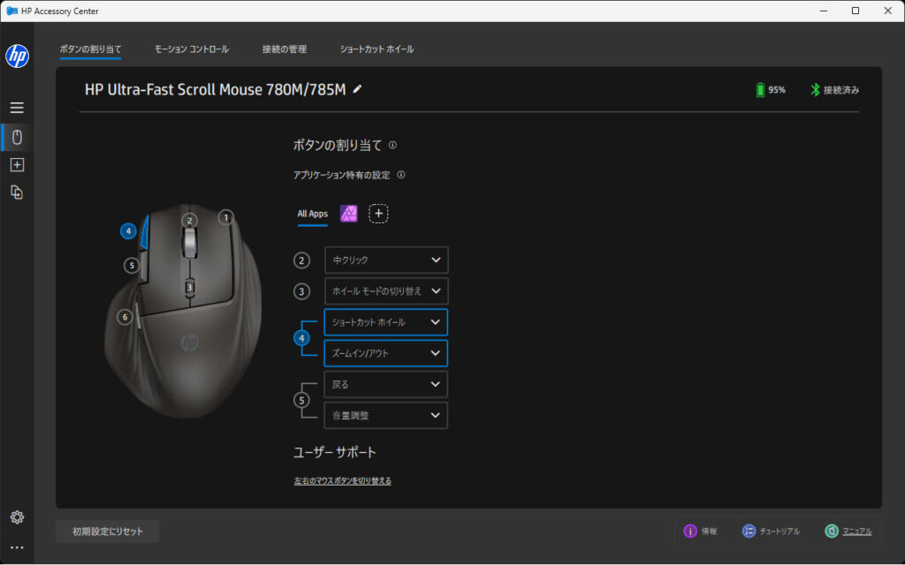Click blue number 4 circle in list
Image resolution: width=905 pixels, height=565 pixels.
[x=301, y=338]
